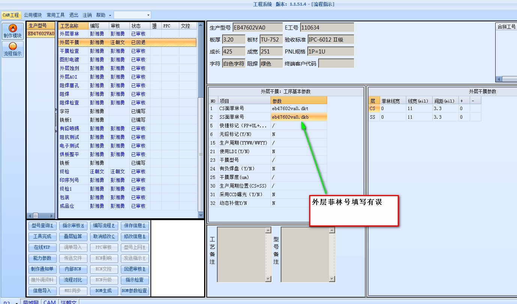Click the SS面菲林号 value eb47602va0.dkb
Screen dimensions: 517x304
(299, 117)
